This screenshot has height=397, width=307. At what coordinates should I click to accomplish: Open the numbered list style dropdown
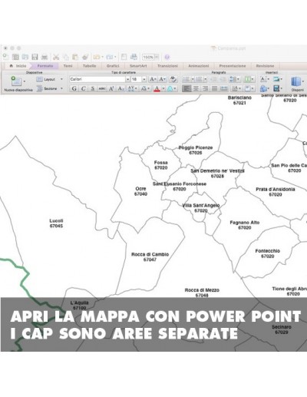pyautogui.click(x=205, y=79)
